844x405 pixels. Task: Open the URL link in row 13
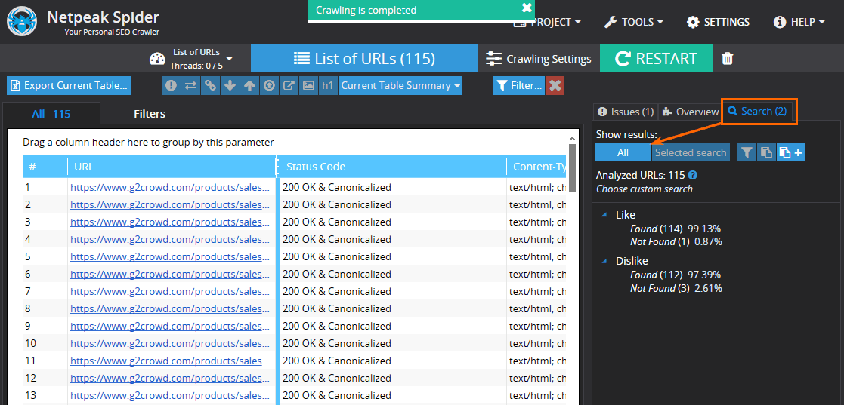point(169,395)
